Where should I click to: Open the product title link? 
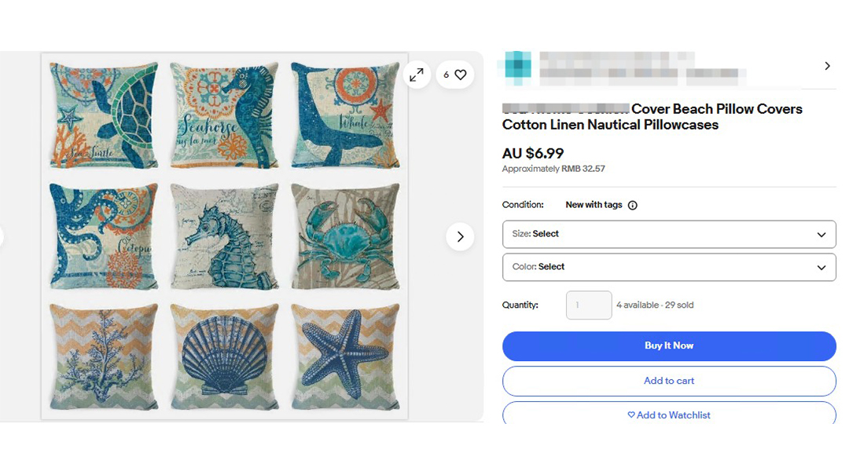point(652,117)
